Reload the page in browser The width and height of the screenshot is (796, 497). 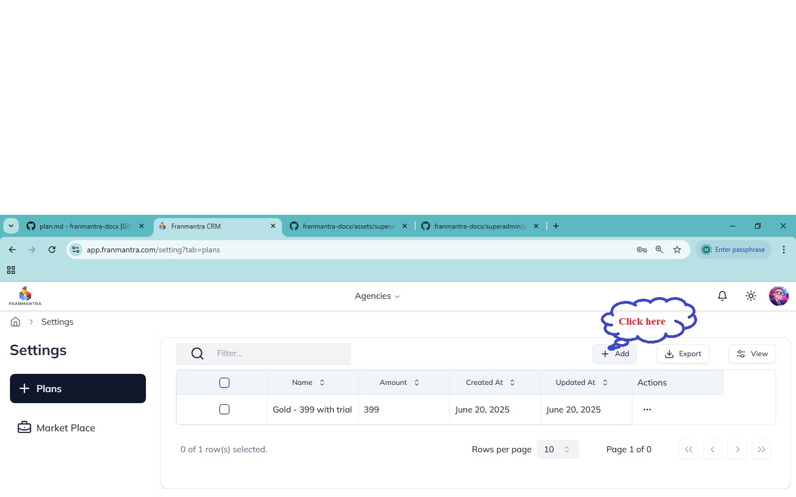52,250
